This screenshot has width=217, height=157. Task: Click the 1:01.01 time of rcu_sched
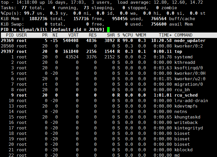163,95
